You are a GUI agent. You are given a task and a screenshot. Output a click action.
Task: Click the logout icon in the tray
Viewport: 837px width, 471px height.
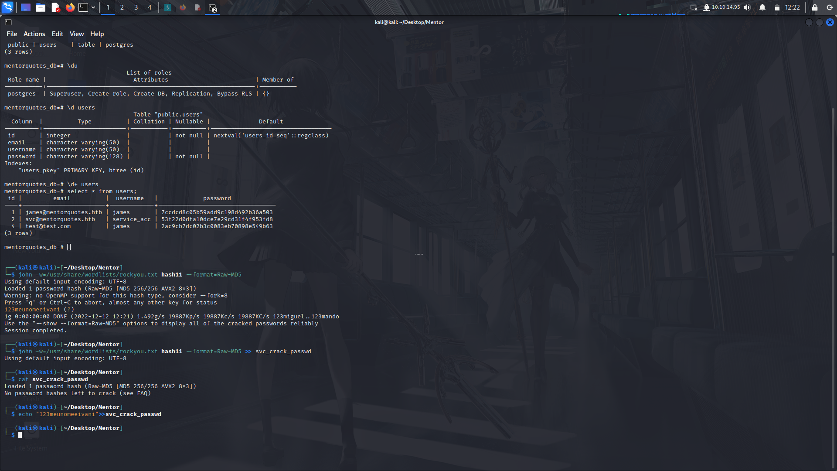click(829, 7)
